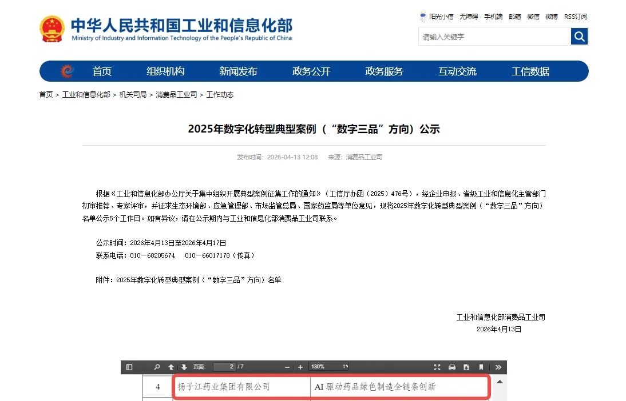Go to the next page in the PDF viewer
The image size is (626, 401).
point(184,367)
